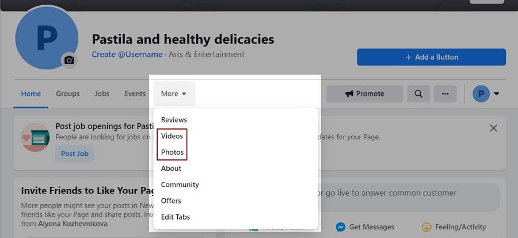Switch to the Events tab
Viewport: 518px width, 238px height.
[x=135, y=94]
